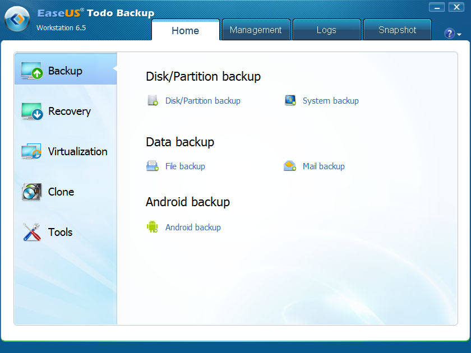
Task: Click the green Android robot icon
Action: (x=153, y=227)
